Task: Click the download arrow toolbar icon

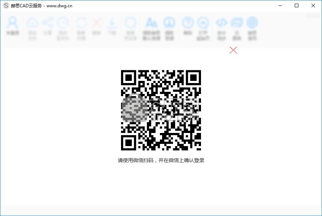Action: click(x=112, y=23)
